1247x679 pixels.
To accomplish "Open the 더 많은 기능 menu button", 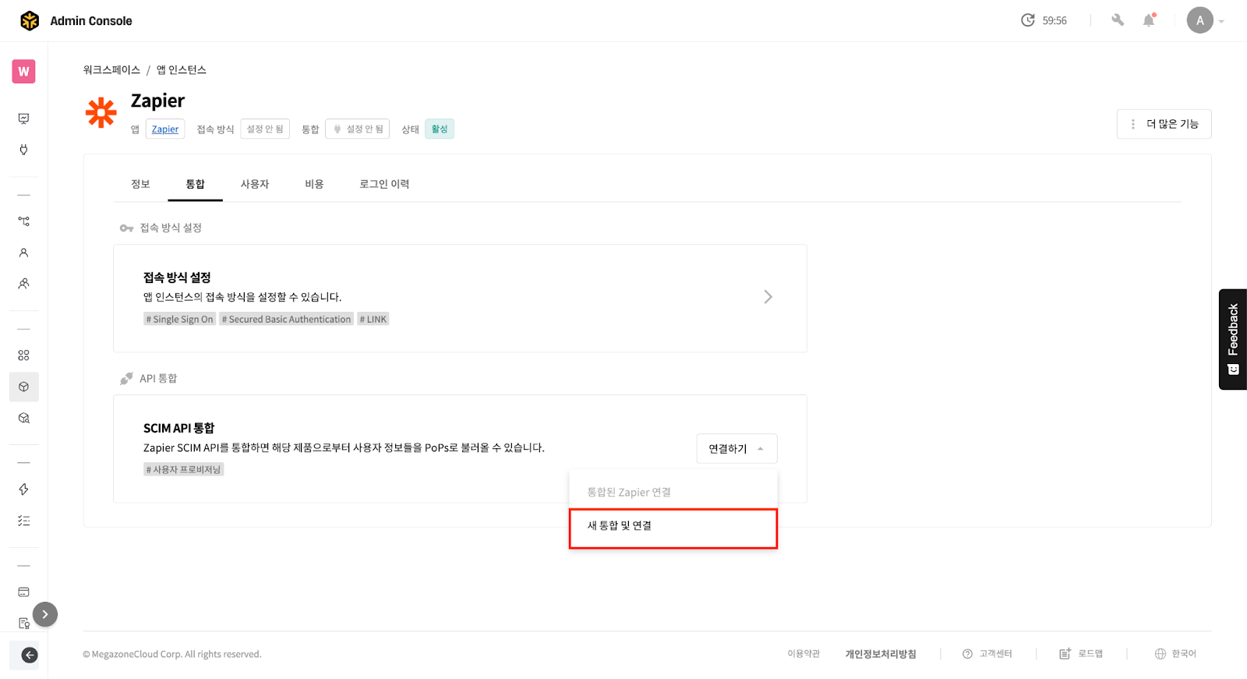I will pyautogui.click(x=1164, y=124).
